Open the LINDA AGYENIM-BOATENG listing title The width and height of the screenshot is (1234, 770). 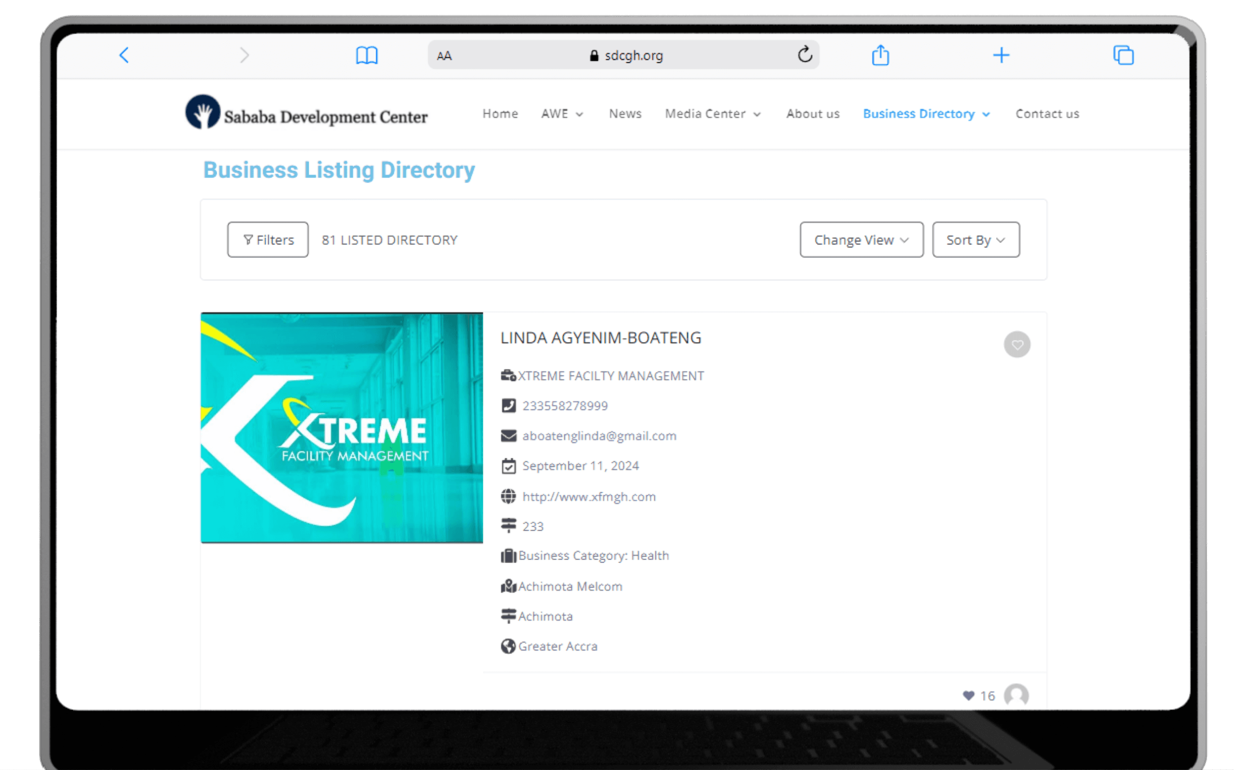click(x=601, y=337)
